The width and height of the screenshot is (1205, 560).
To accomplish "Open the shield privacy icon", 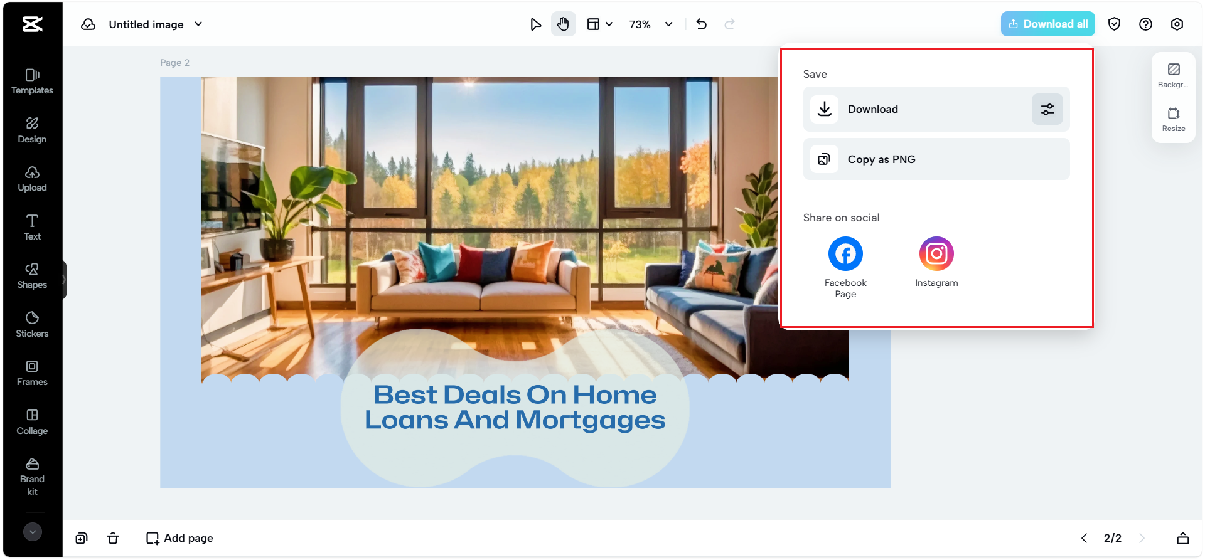I will 1114,24.
